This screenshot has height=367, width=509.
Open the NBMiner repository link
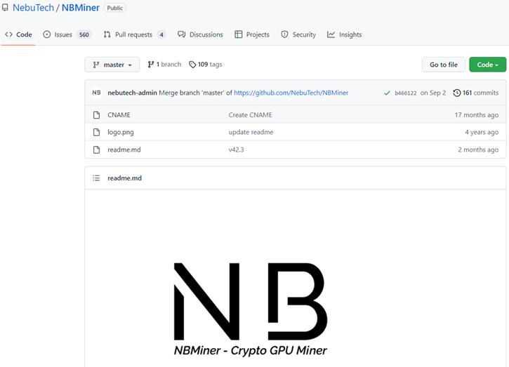(81, 8)
